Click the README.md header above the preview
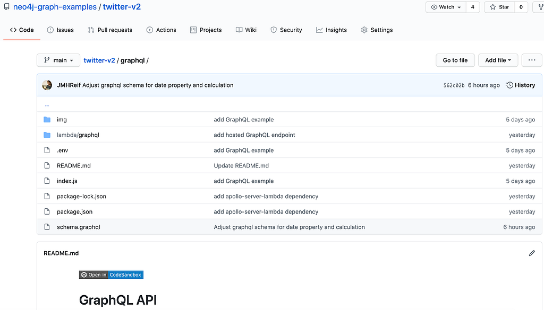 click(61, 253)
